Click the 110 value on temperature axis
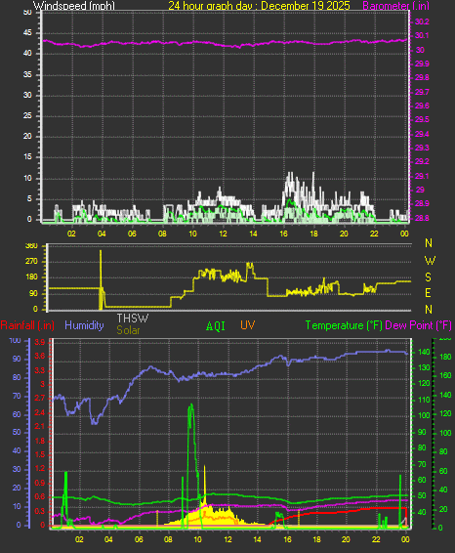Viewport: 455px width, 553px height. click(x=424, y=400)
